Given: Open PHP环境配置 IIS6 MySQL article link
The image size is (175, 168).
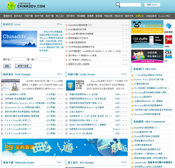Looking at the screenshot, I should point(94,51).
